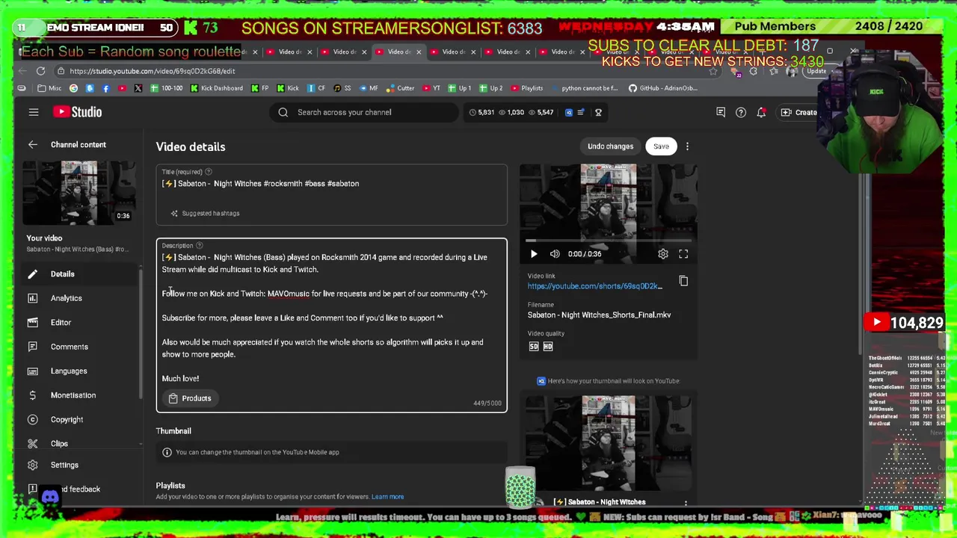Open options menu on thumbnail preview card
Viewport: 957px width, 538px height.
click(x=686, y=503)
